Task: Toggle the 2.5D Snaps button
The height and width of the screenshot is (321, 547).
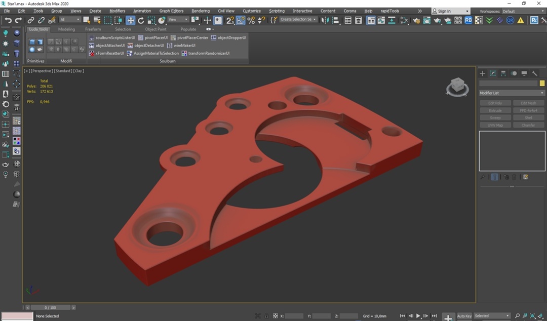Action: point(230,20)
